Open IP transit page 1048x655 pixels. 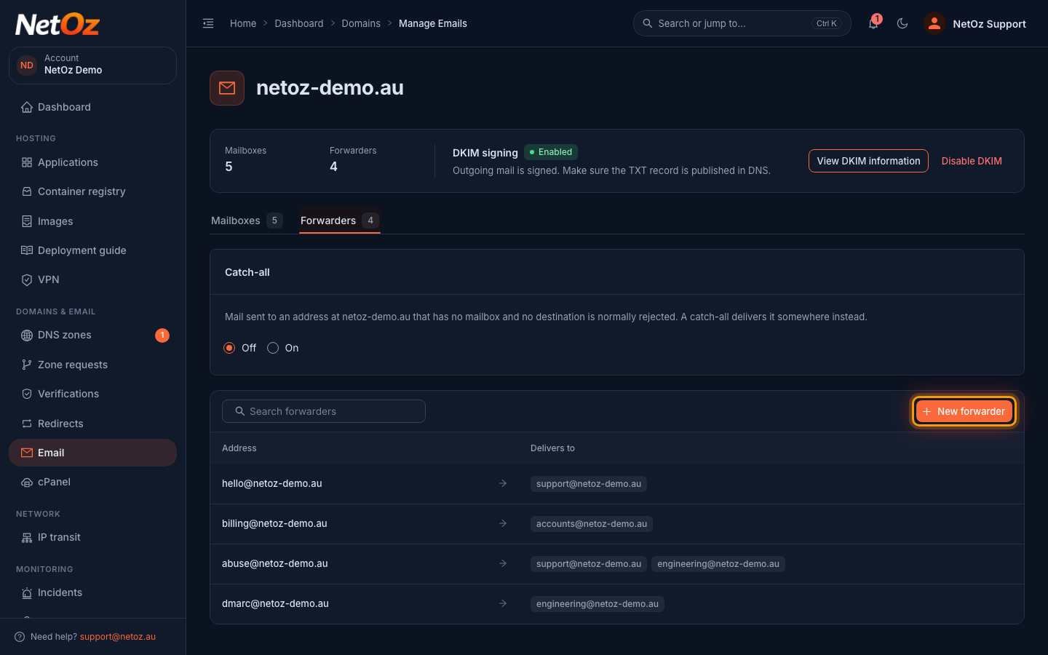92,537
